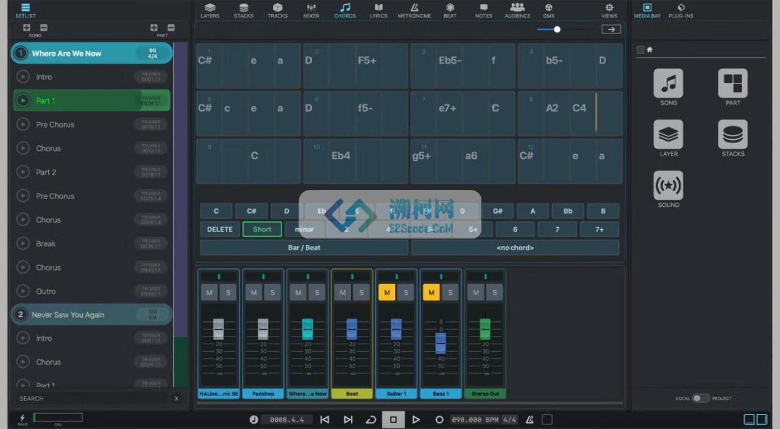Screen dimensions: 780x429
Task: Mute the HALion Sonic SE channel
Action: 210,293
